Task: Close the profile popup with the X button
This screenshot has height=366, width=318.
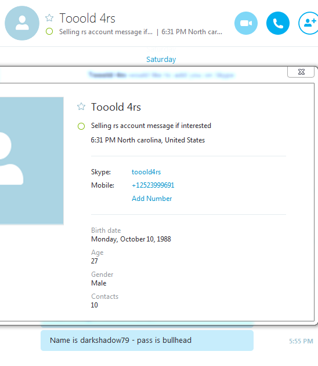Action: tap(301, 72)
